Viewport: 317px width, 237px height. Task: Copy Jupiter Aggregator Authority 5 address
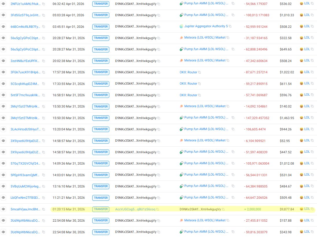coord(230,26)
